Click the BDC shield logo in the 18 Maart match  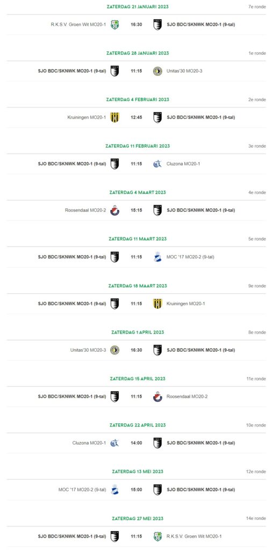(x=115, y=304)
